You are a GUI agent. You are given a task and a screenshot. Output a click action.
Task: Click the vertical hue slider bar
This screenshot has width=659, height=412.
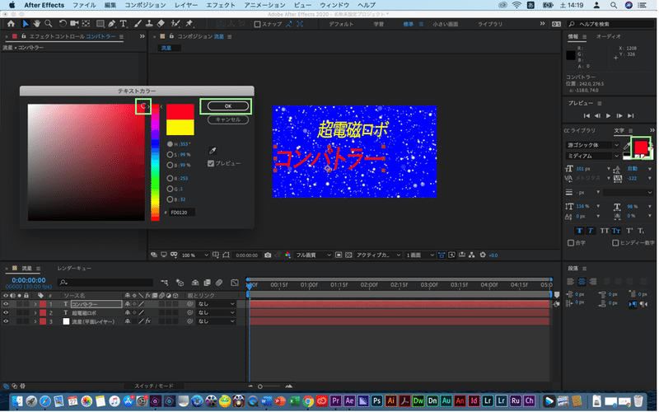[x=155, y=162]
